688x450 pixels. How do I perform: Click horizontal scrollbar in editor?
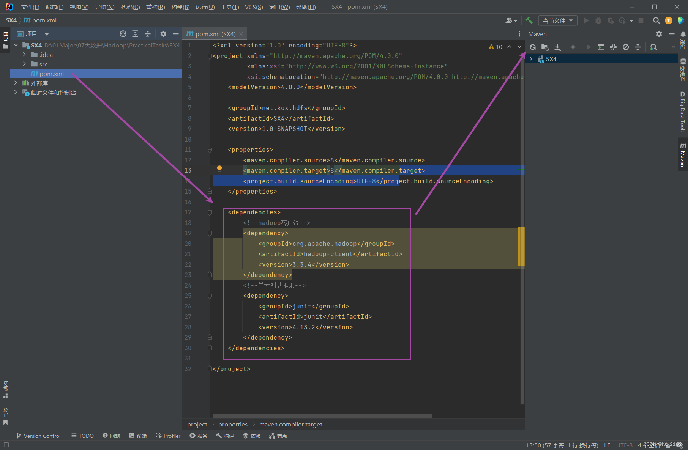click(x=322, y=416)
